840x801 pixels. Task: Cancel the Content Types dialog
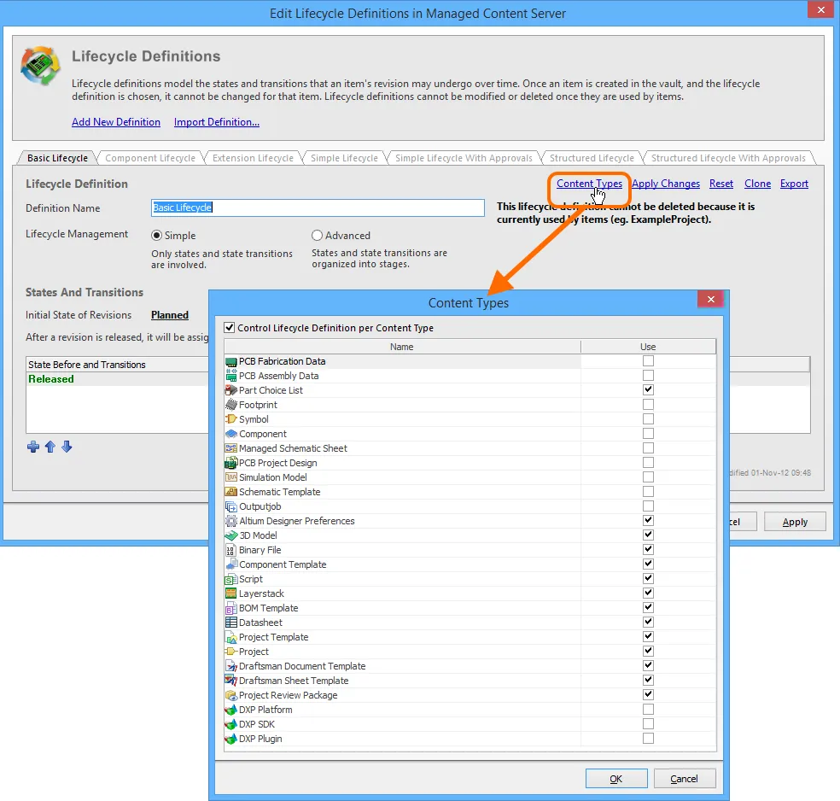[x=684, y=779]
